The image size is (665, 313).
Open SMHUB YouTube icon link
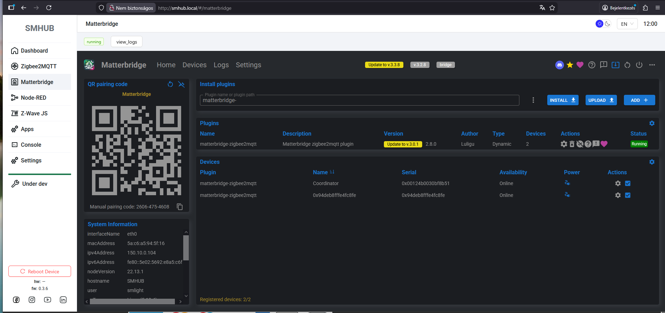(48, 300)
